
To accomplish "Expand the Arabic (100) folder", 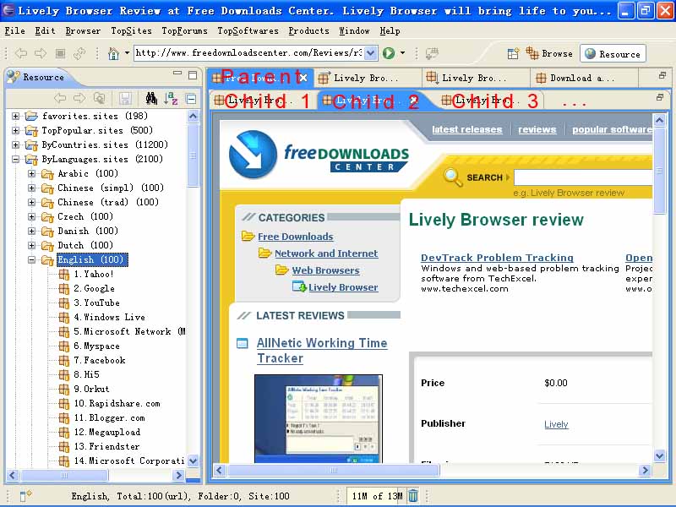I will pyautogui.click(x=31, y=173).
